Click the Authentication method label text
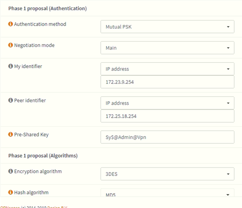Image resolution: width=242 pixels, height=208 pixels. pyautogui.click(x=40, y=24)
